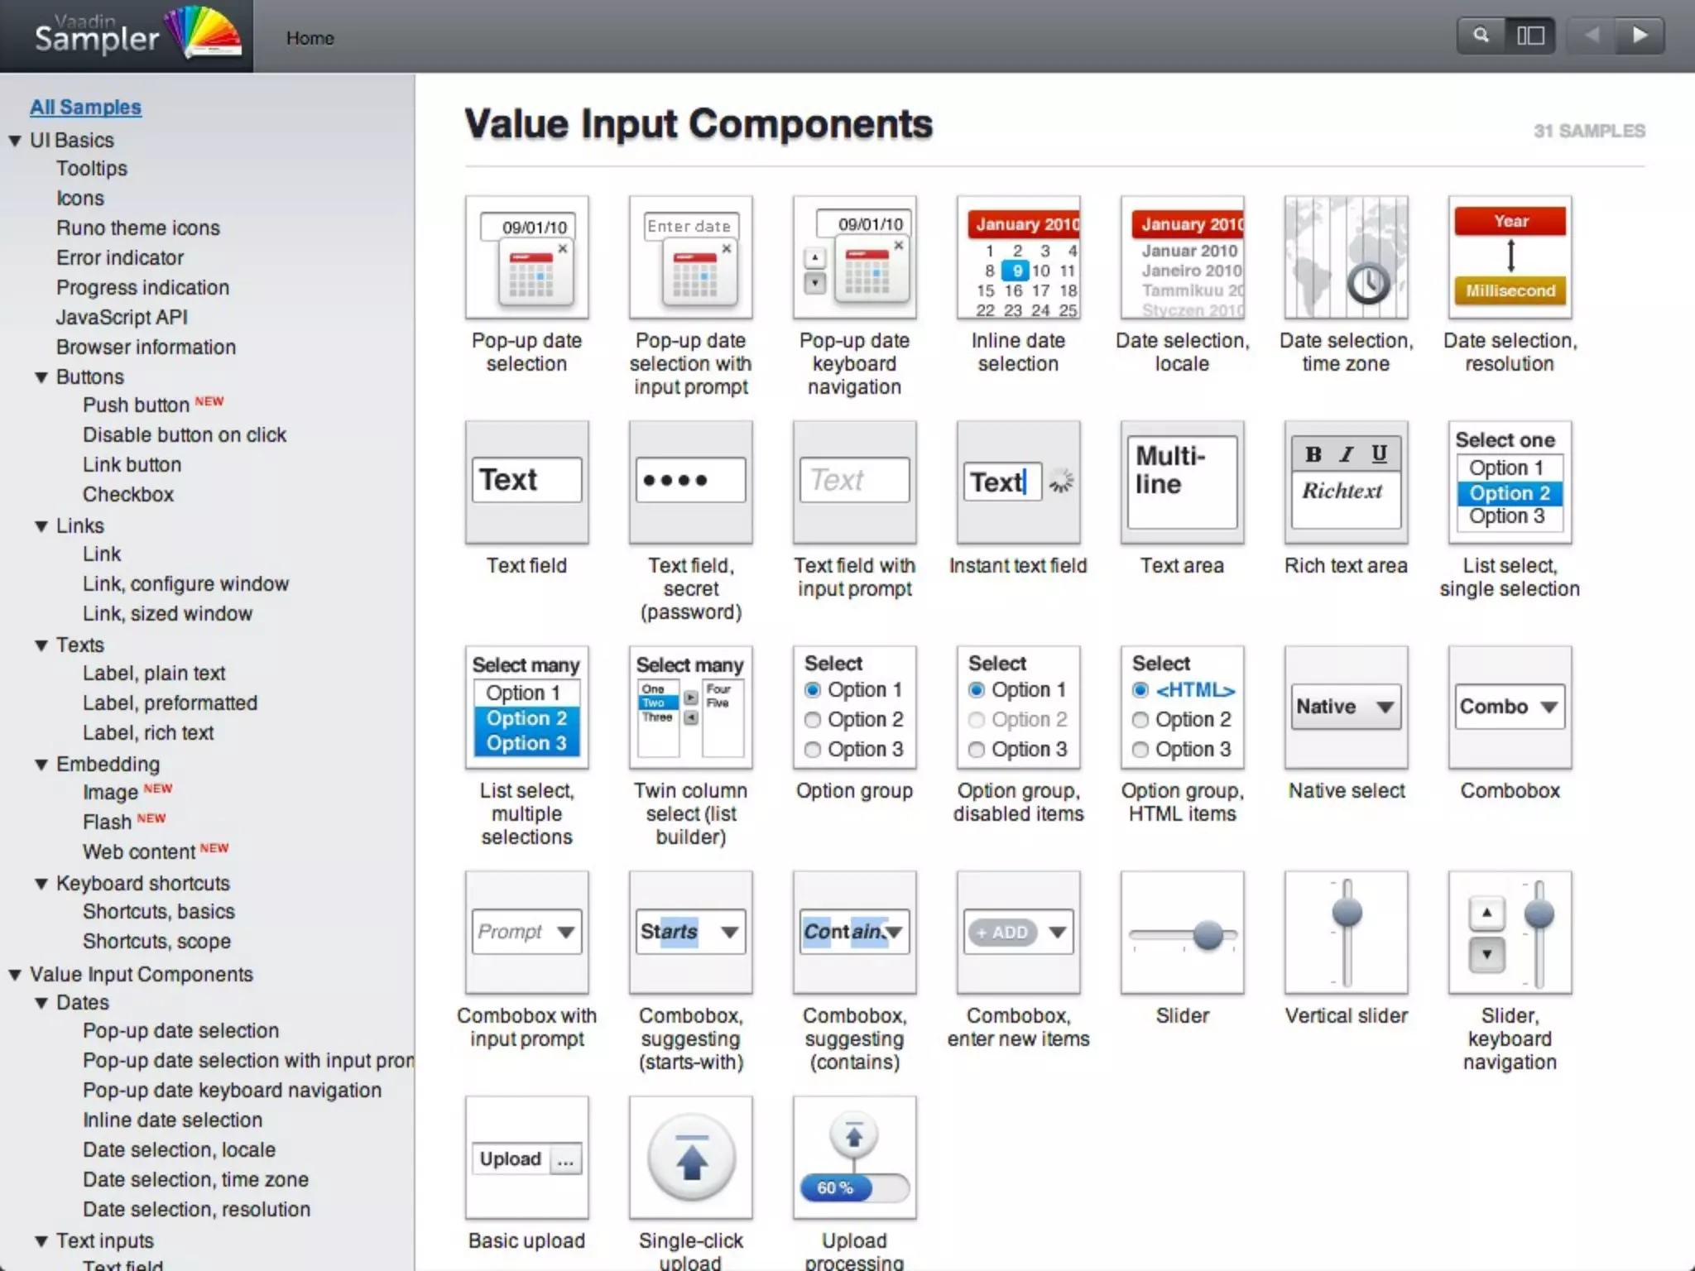Open Option group, HTML items thumbnail
This screenshot has height=1271, width=1695.
click(1182, 707)
